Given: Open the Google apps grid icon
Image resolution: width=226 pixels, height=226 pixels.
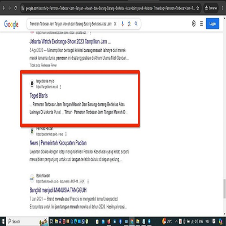Looking at the screenshot, I should 201,24.
